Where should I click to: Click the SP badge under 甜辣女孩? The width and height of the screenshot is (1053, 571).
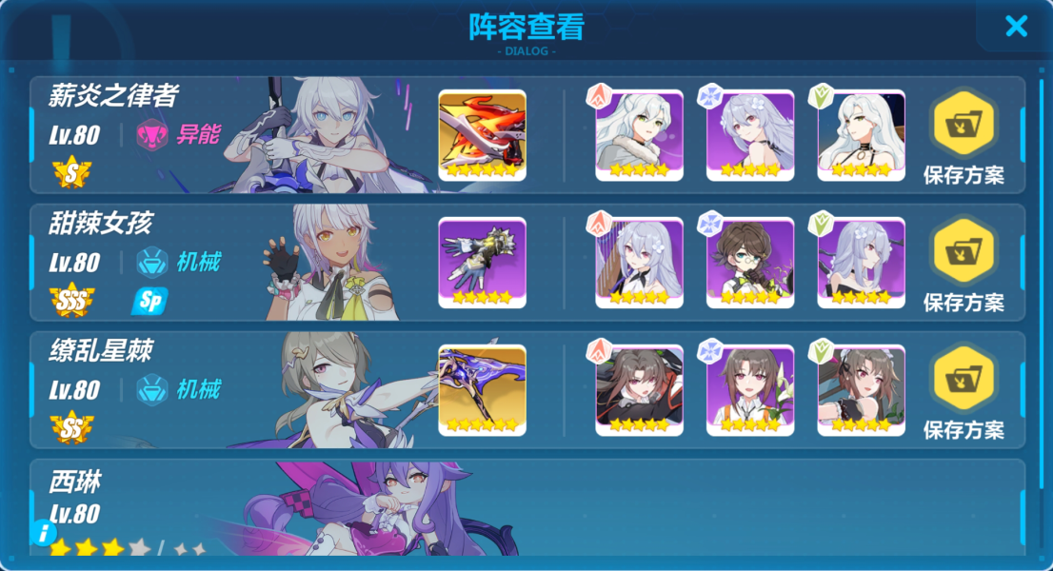click(x=149, y=302)
